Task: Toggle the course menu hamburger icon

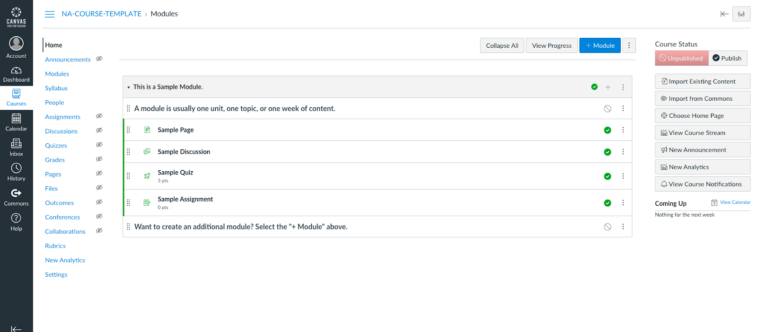Action: [50, 14]
